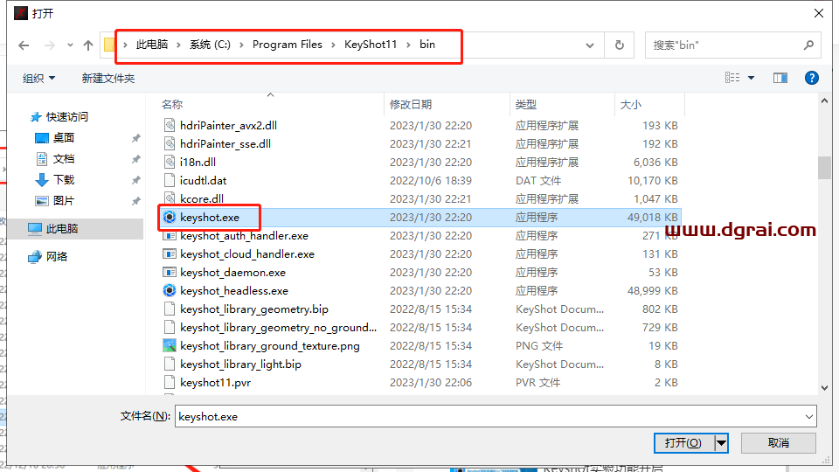Open the file name combo box dropdown
The height and width of the screenshot is (472, 839).
coord(808,416)
